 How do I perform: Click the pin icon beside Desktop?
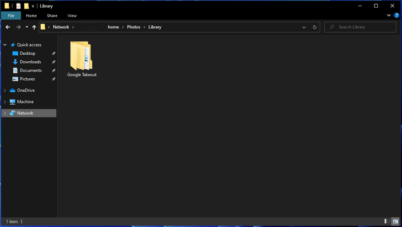[54, 54]
